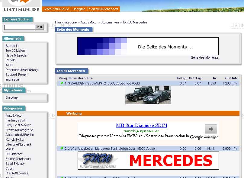244x178 pixels.
Task: Select the Gesundheit&Familie category
Action: tap(20, 135)
